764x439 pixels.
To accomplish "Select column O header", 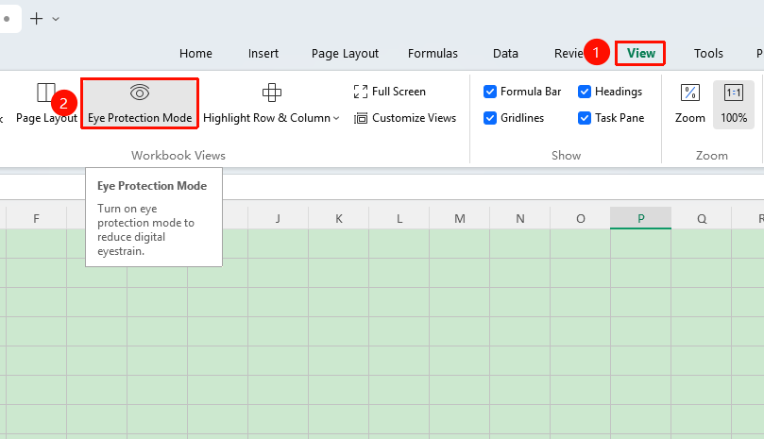I will (580, 218).
